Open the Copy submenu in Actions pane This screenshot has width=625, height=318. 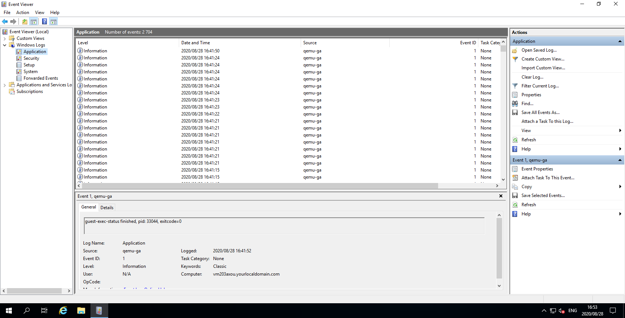click(x=567, y=187)
